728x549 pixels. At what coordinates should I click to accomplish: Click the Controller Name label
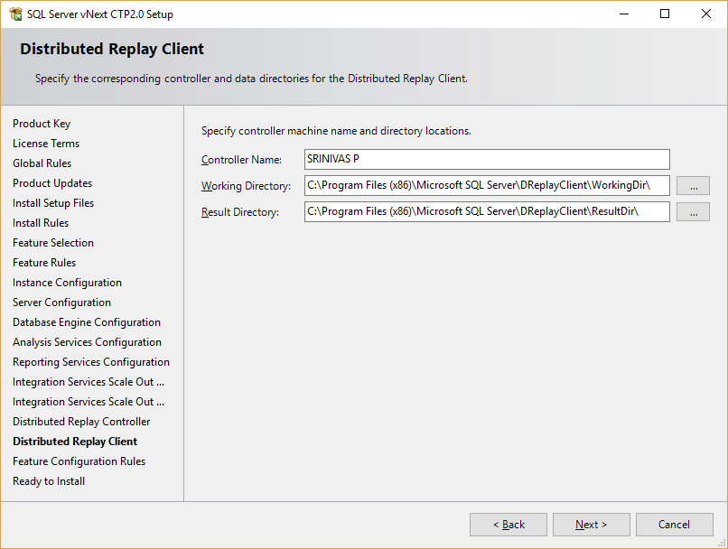241,160
